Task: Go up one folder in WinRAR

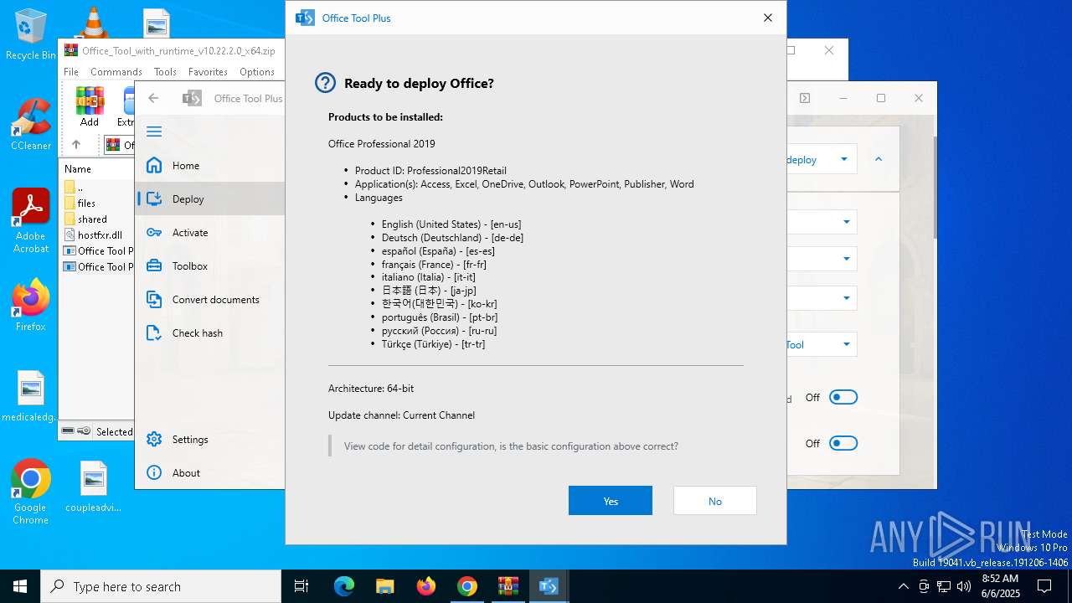Action: click(76, 145)
